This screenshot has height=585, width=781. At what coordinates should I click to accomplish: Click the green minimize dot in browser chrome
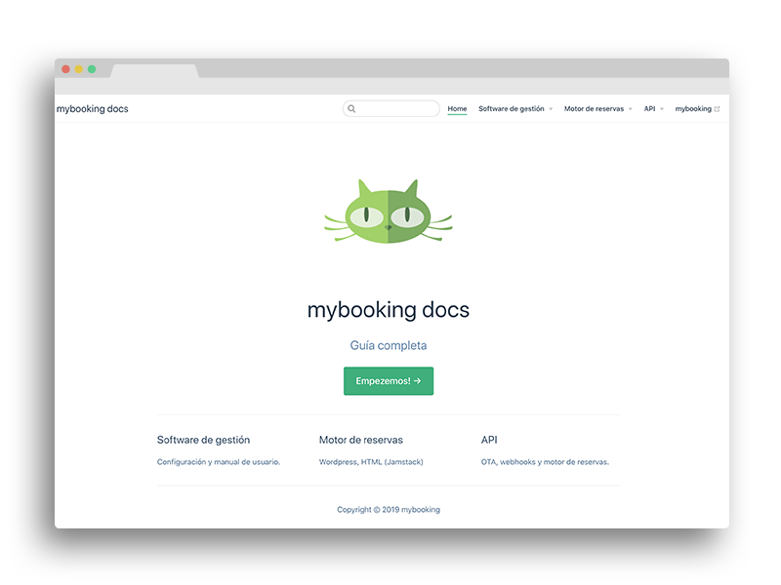[92, 70]
